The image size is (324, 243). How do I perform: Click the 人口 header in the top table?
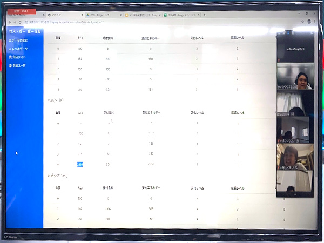tap(80, 38)
